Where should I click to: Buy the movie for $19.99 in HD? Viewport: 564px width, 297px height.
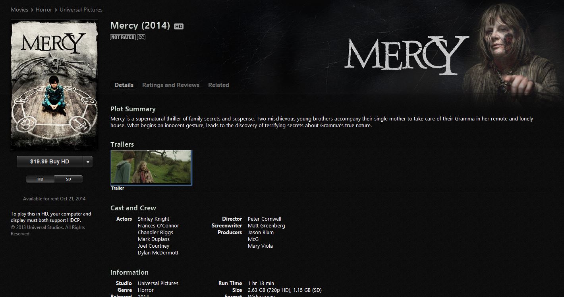(x=50, y=162)
